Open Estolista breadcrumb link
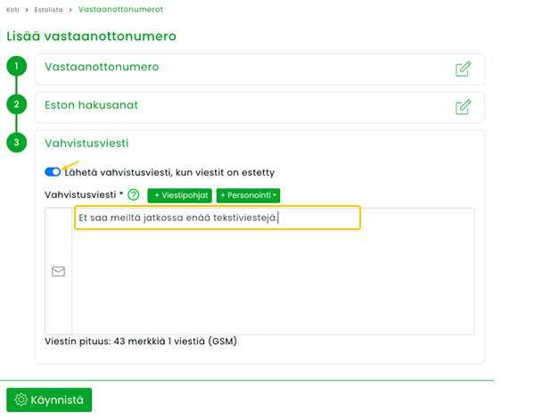 [48, 10]
